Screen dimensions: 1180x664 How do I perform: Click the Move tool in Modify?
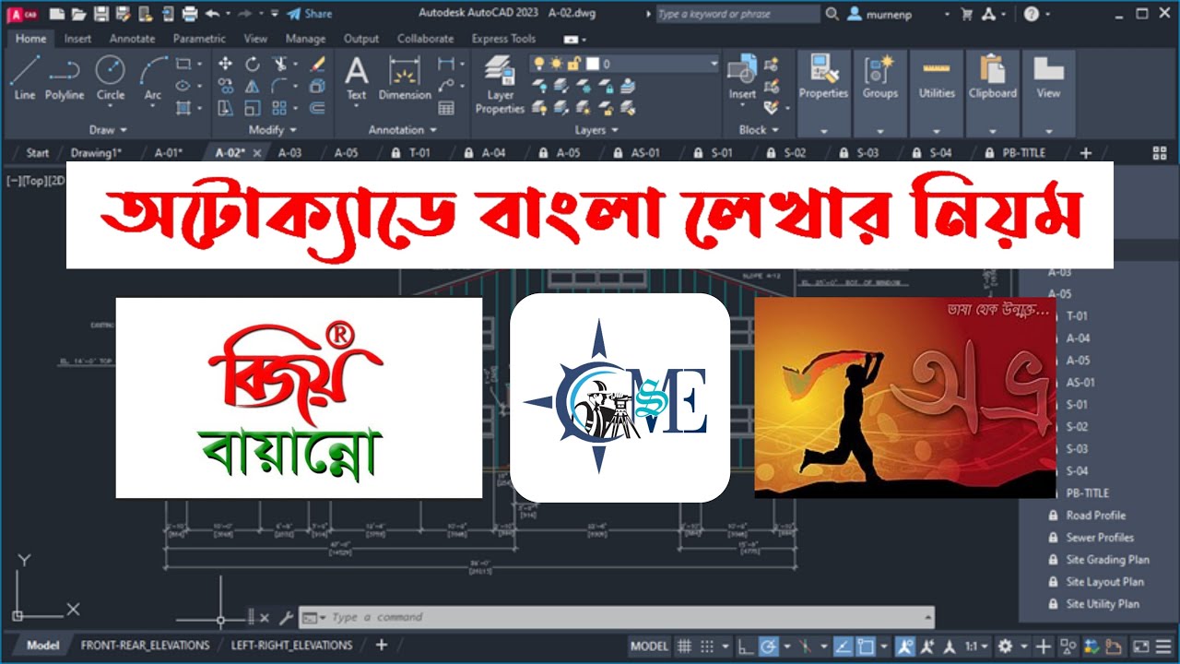tap(226, 64)
